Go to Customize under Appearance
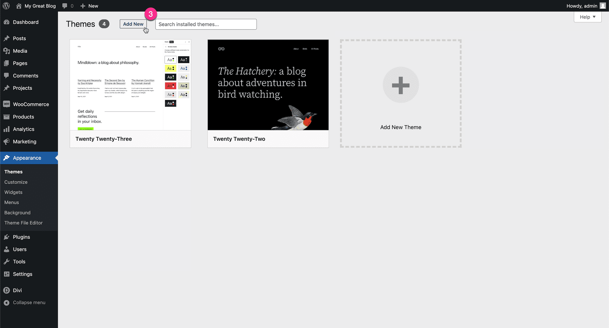The width and height of the screenshot is (609, 328). [16, 182]
